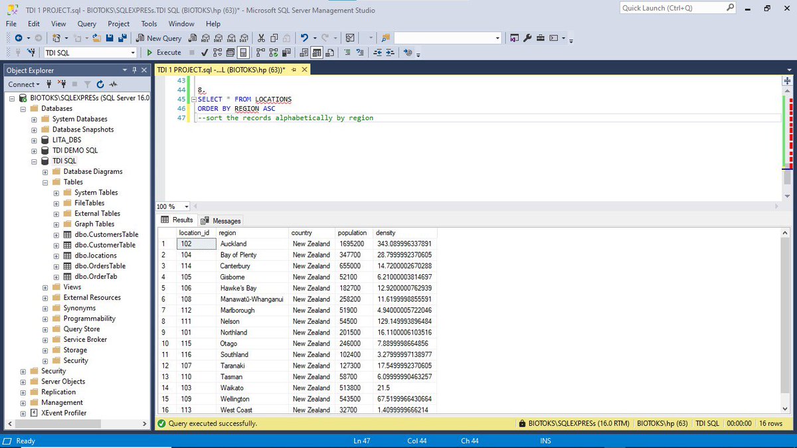Collapse the Tables folder node
Image resolution: width=797 pixels, height=448 pixels.
(x=45, y=182)
